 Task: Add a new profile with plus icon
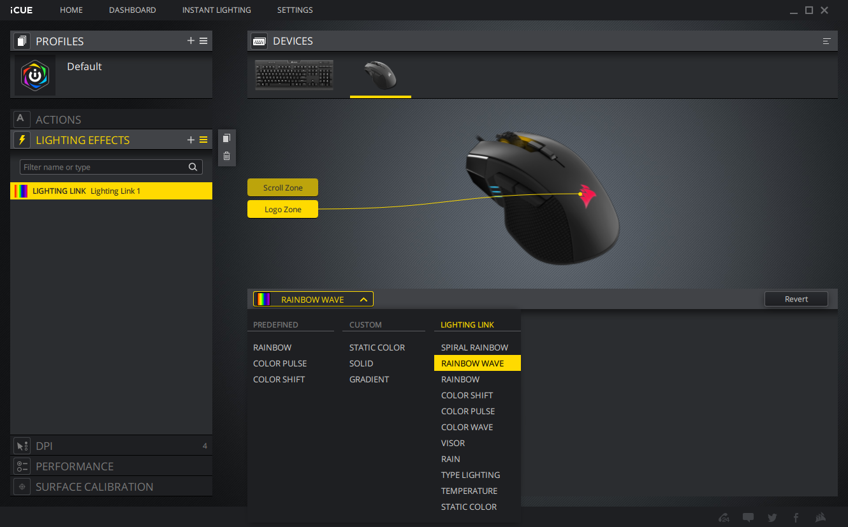[x=191, y=41]
